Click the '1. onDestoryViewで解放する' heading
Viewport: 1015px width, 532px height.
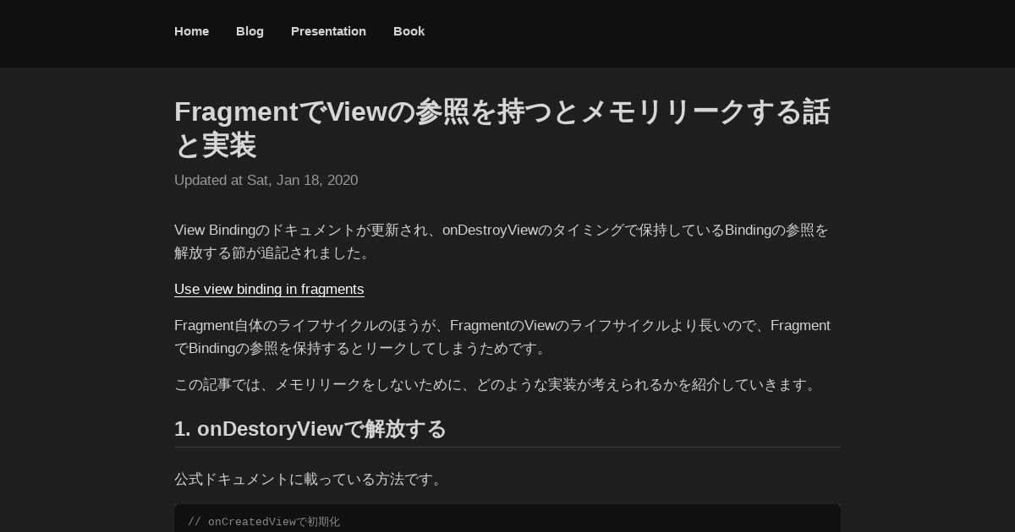pyautogui.click(x=310, y=429)
